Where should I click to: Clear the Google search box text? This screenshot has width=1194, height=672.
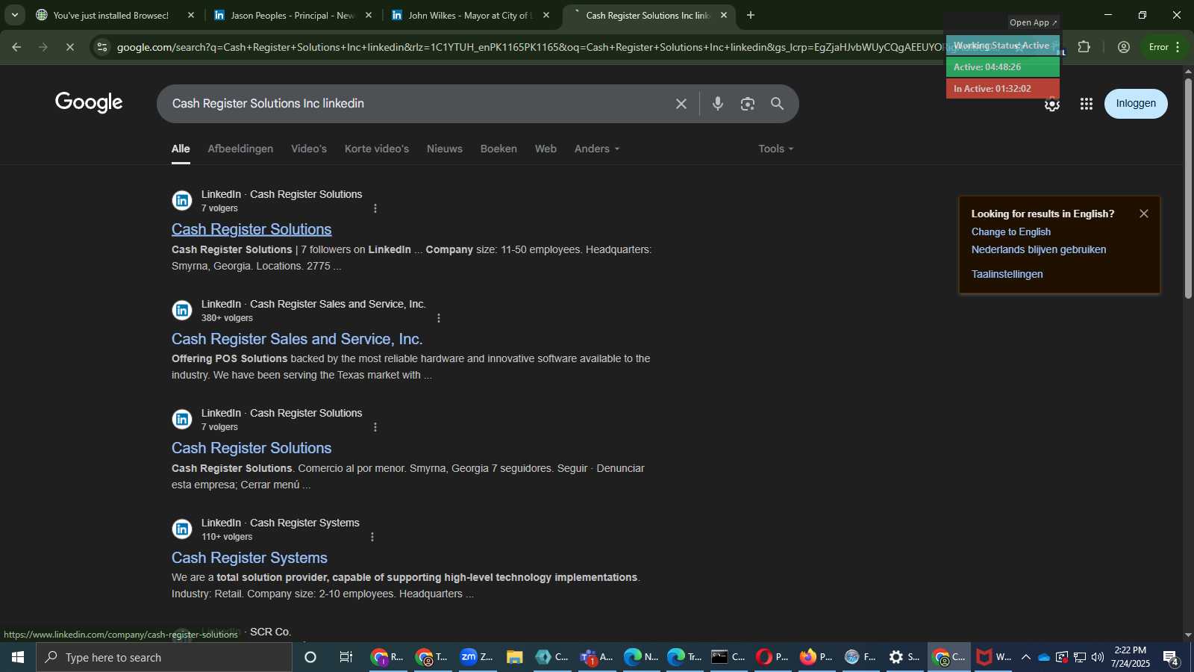coord(681,104)
